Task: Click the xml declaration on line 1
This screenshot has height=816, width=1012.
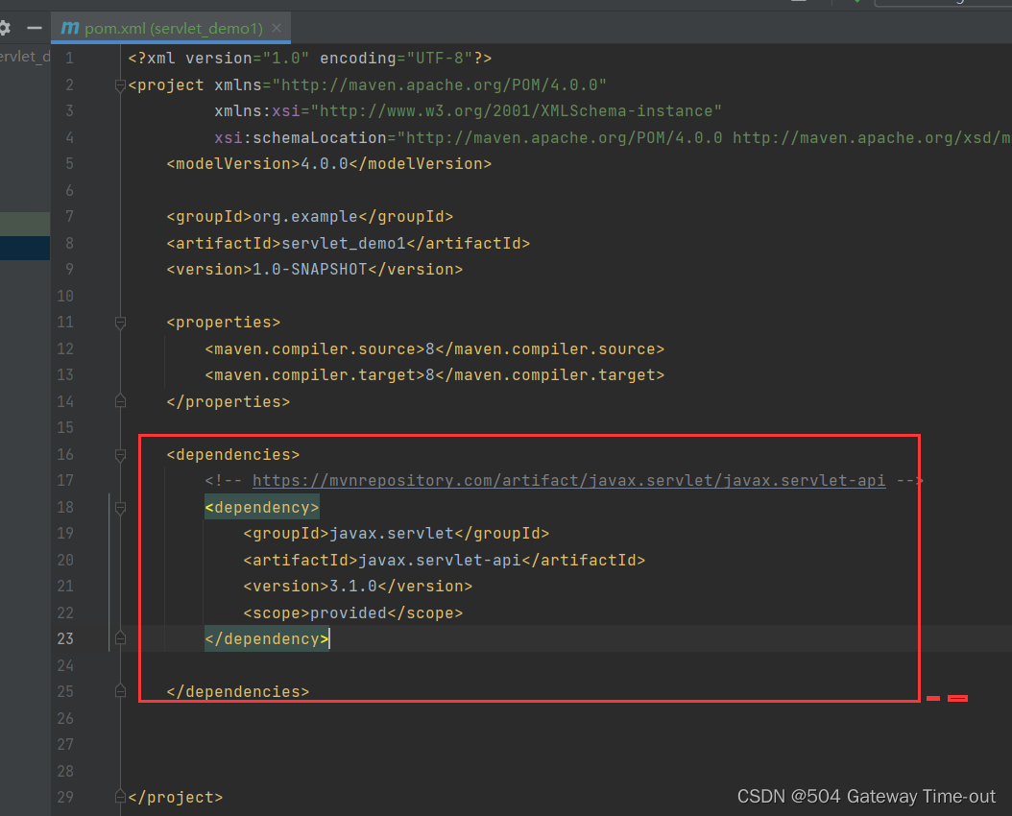Action: (310, 58)
